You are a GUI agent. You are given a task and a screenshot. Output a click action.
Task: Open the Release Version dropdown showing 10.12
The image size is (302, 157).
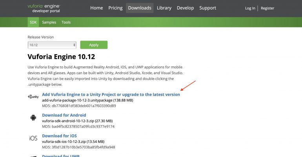tap(52, 45)
